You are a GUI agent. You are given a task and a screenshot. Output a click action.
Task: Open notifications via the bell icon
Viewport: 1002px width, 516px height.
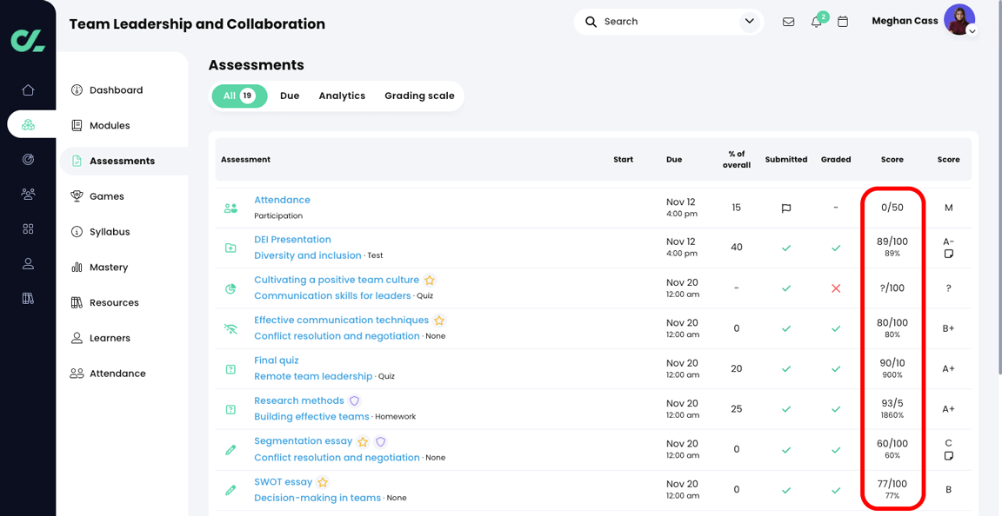[x=816, y=21]
